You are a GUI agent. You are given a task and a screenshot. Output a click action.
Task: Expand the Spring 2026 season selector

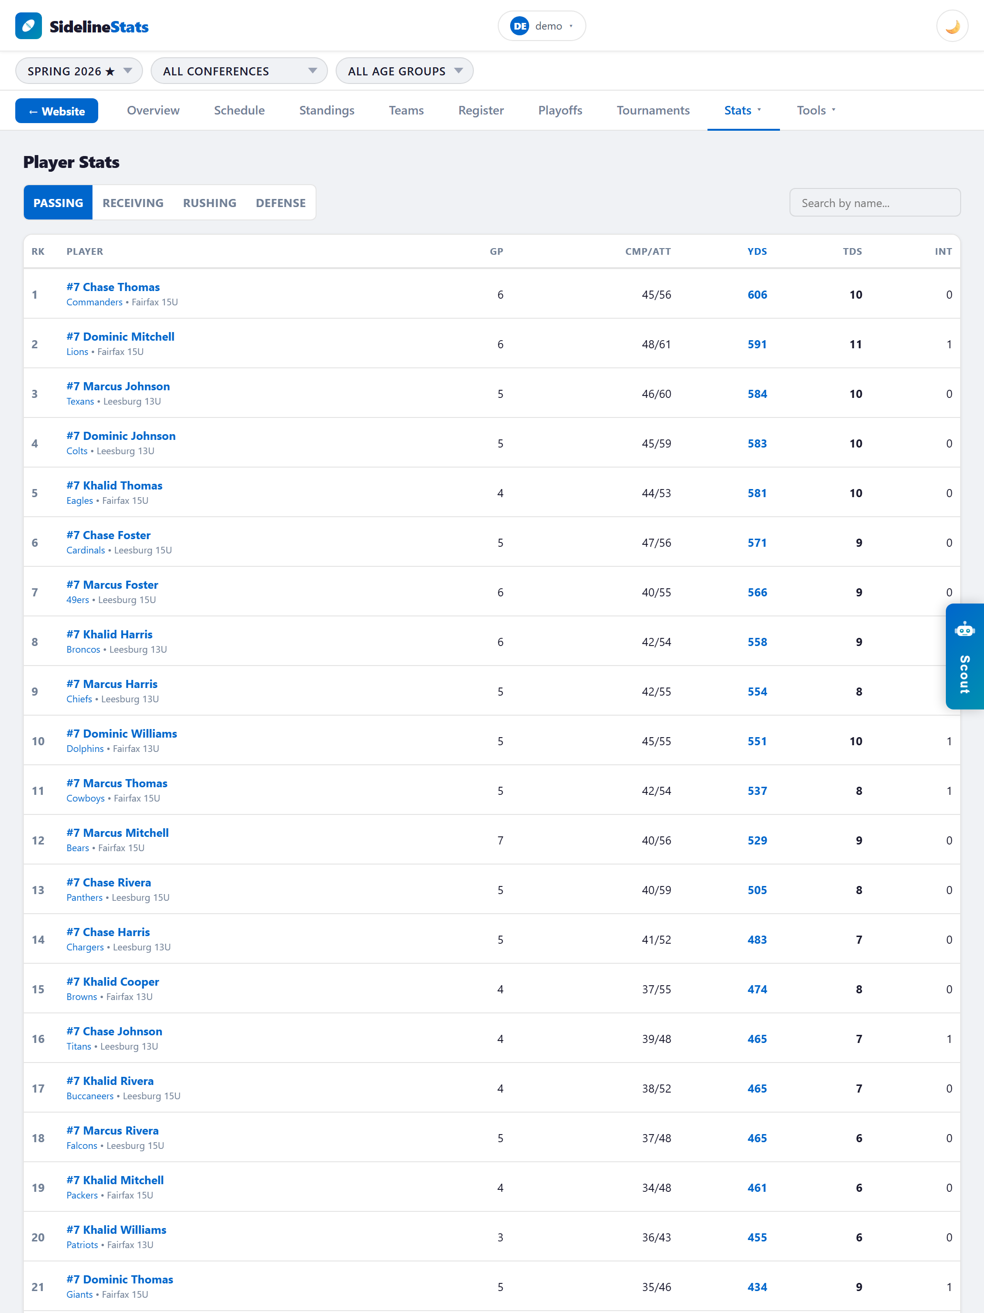click(79, 71)
